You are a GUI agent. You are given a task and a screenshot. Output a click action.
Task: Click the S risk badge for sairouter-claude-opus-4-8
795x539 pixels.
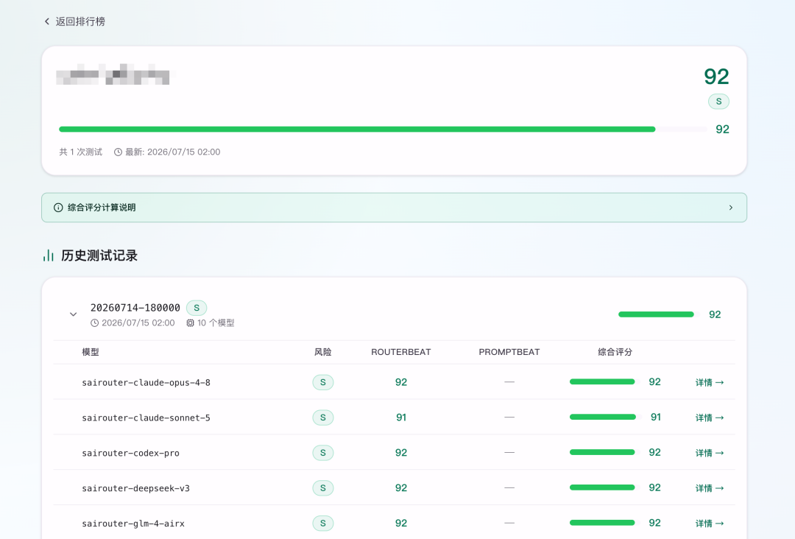click(x=323, y=382)
